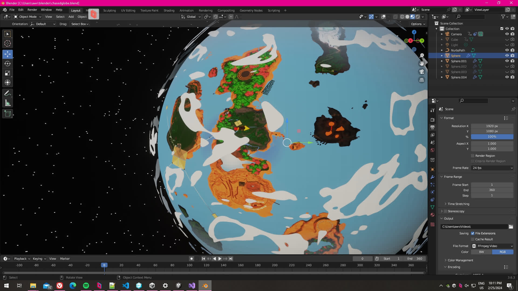Open the Frame Rate dropdown
This screenshot has width=518, height=291.
pyautogui.click(x=492, y=168)
